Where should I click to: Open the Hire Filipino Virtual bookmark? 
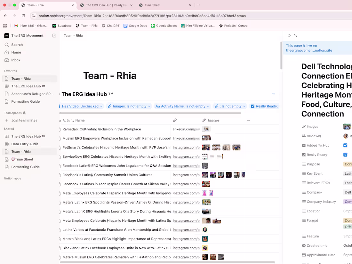pyautogui.click(x=198, y=26)
